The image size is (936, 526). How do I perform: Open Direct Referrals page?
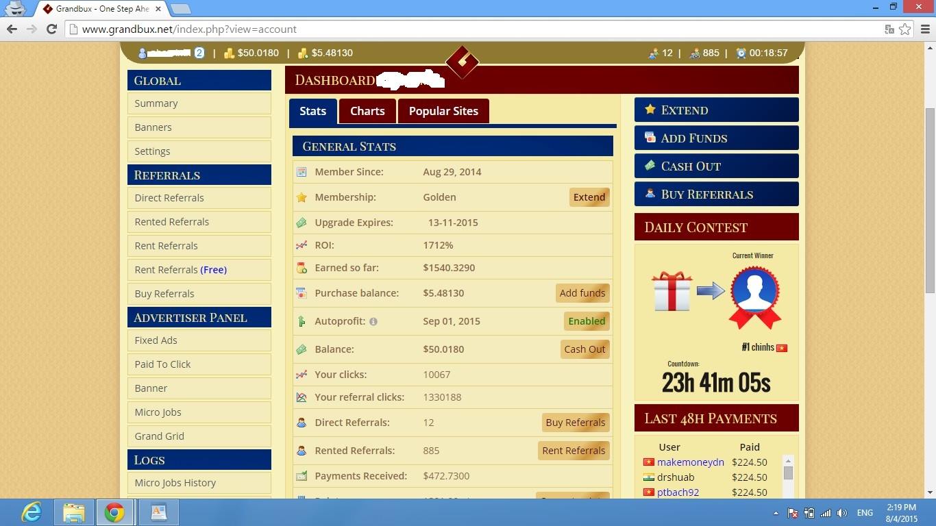199,198
